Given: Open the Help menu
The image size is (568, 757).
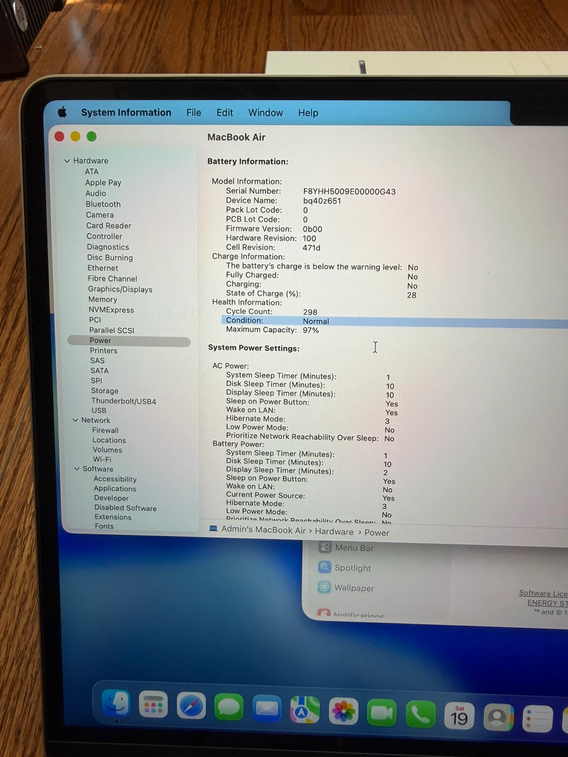Looking at the screenshot, I should pos(308,112).
